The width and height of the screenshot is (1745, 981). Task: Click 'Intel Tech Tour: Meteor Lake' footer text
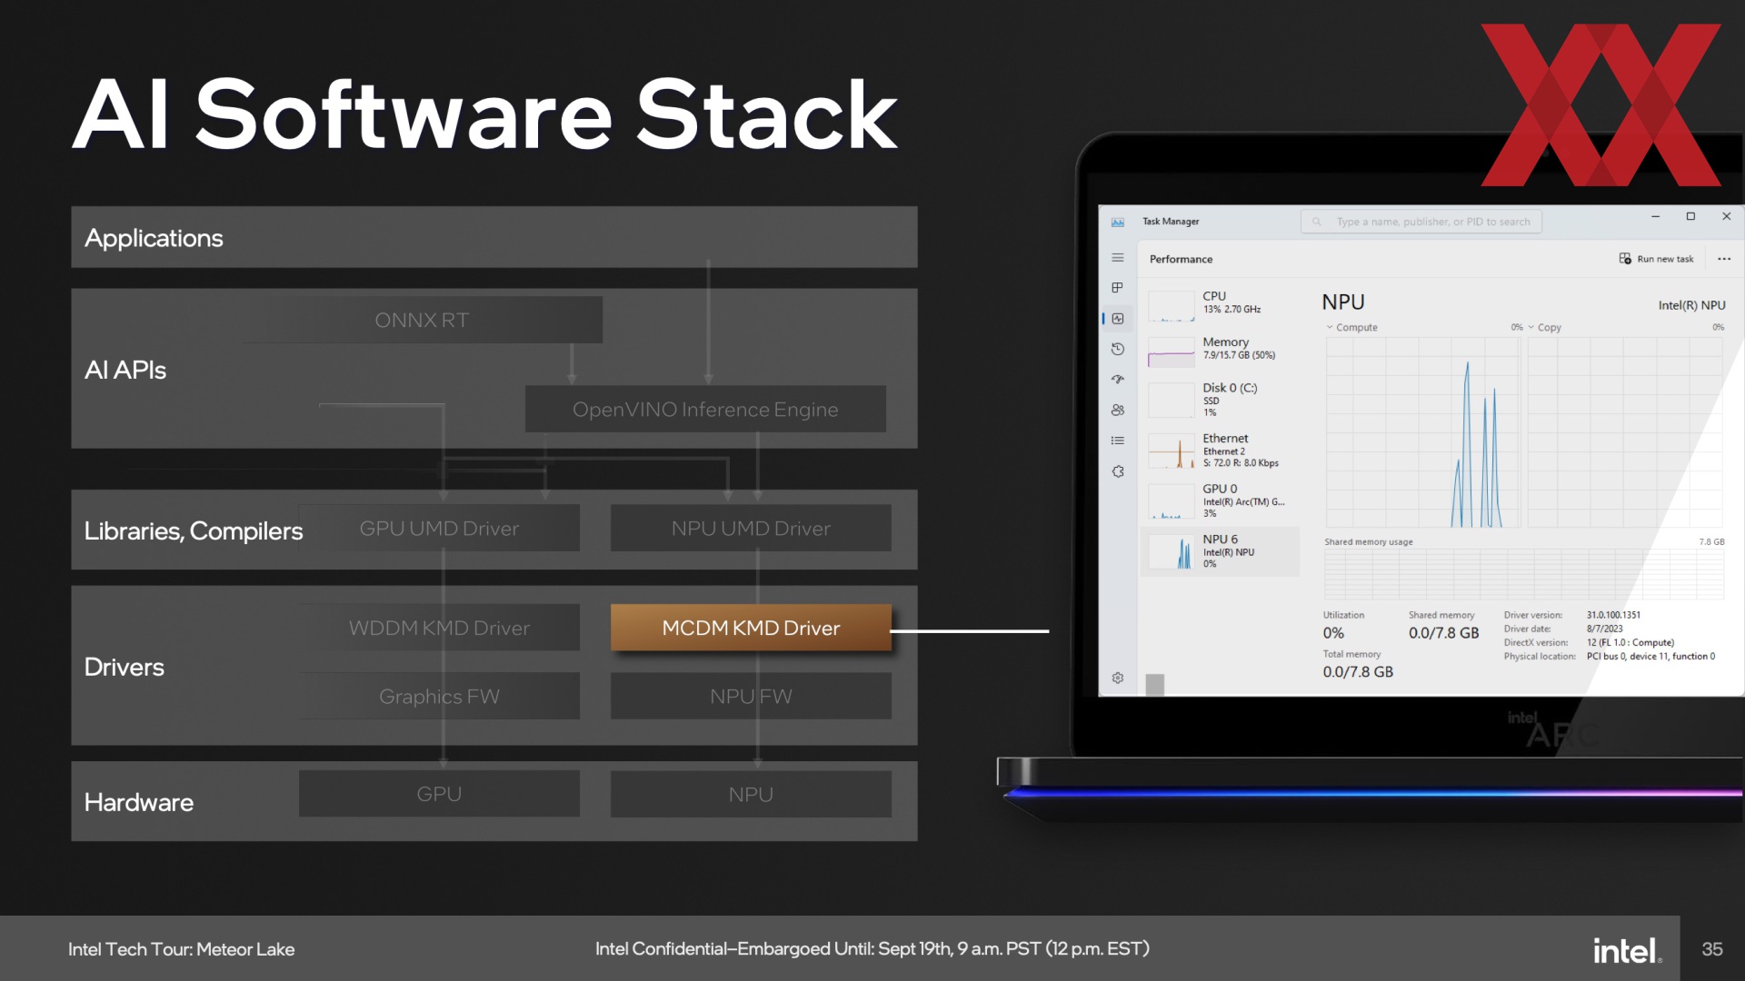181,949
